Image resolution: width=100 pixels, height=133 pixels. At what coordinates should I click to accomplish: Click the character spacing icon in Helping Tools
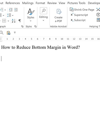tap(98, 9)
